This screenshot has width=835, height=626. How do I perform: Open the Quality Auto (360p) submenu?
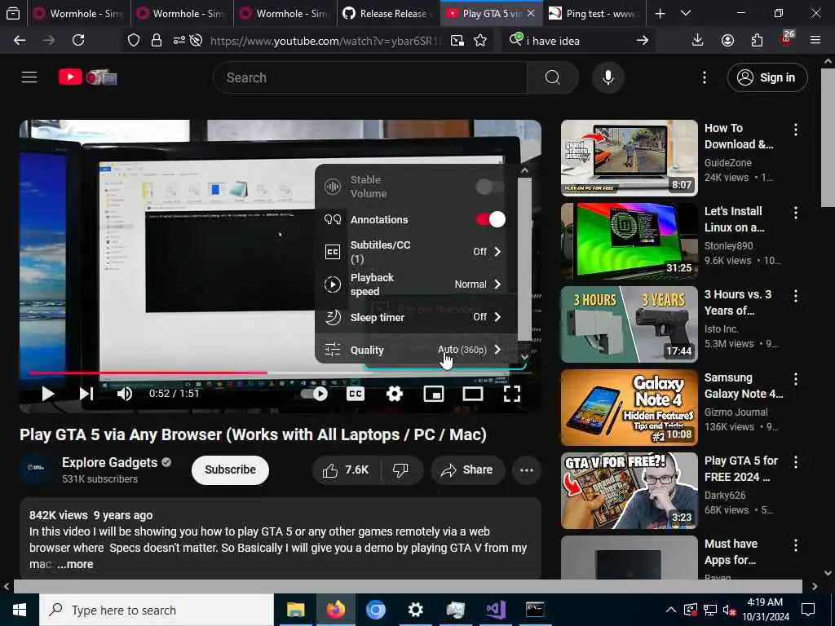click(416, 350)
